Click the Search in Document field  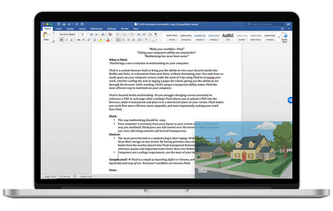click(x=265, y=24)
